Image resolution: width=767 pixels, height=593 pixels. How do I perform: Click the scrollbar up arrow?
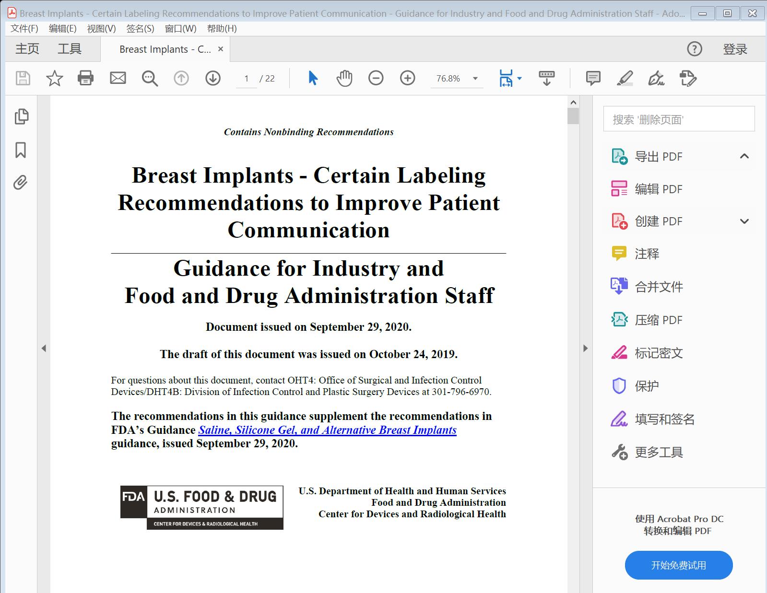click(573, 102)
